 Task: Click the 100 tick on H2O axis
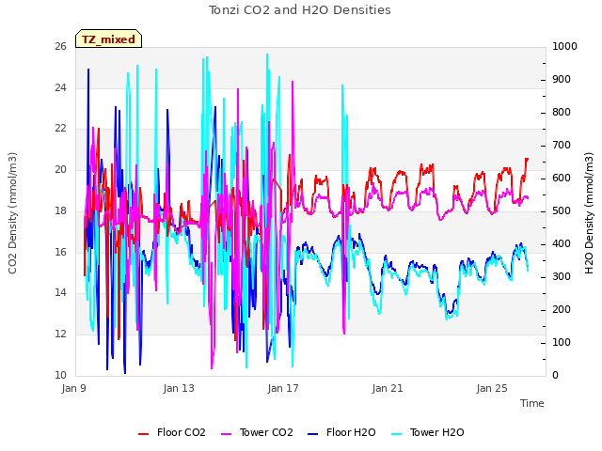click(x=562, y=342)
